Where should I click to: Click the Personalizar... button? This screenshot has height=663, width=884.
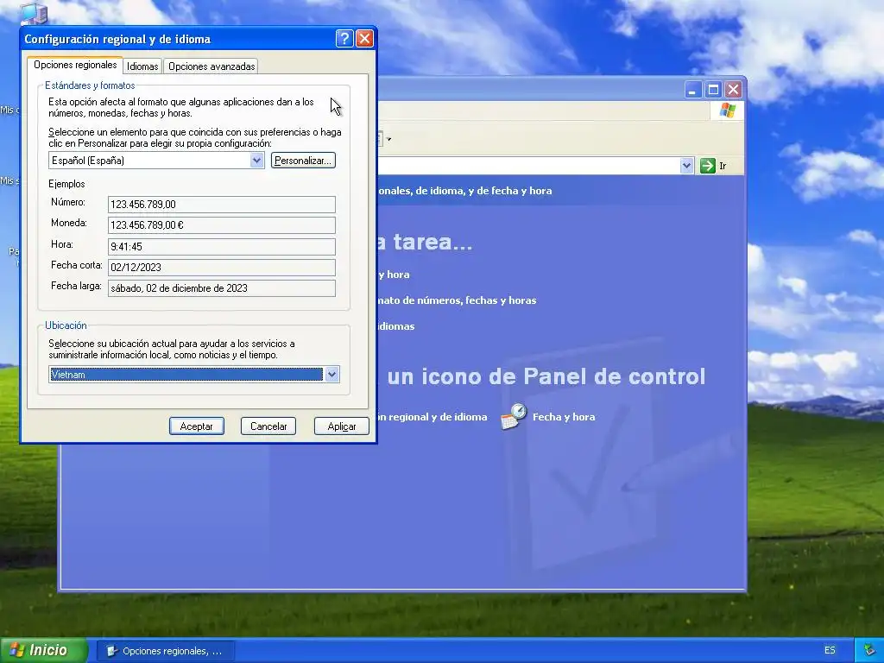click(x=303, y=160)
